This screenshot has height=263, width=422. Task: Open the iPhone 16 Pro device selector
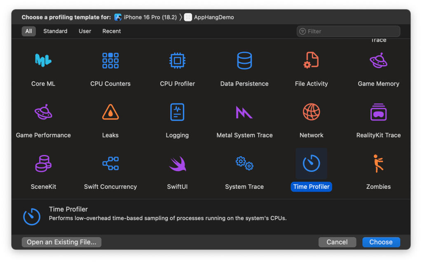coord(145,17)
